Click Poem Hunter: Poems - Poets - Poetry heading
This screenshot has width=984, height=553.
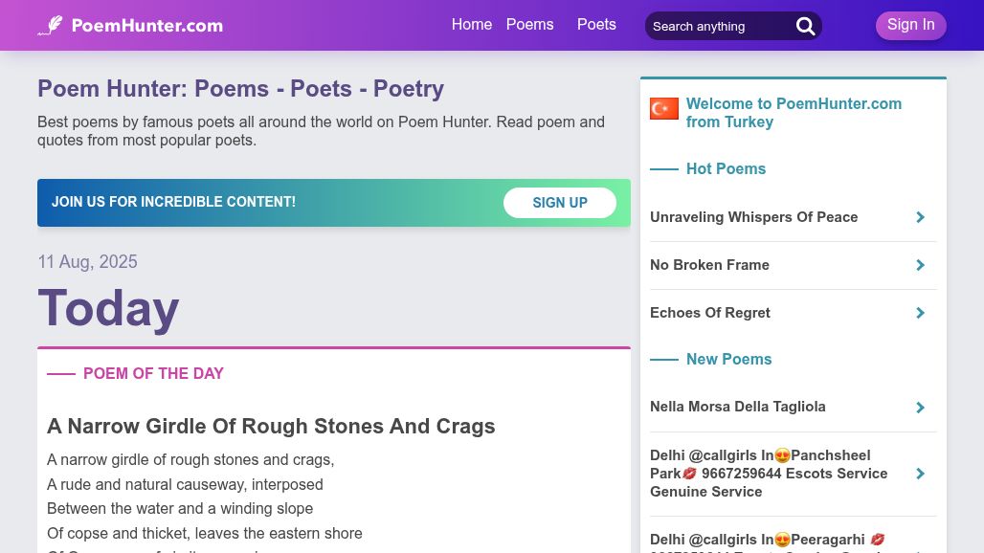[x=240, y=88]
